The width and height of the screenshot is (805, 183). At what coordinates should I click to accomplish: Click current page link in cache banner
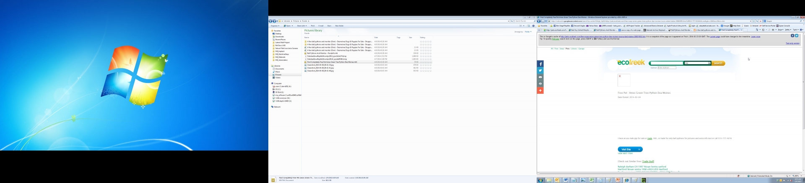[715, 37]
